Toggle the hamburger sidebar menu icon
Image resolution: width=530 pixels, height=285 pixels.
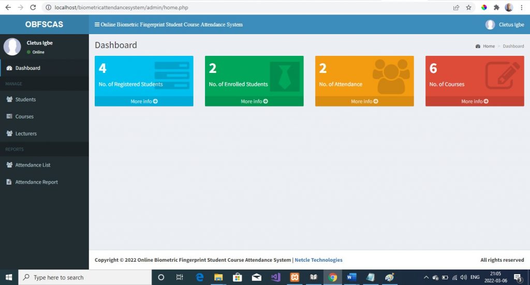click(x=97, y=24)
